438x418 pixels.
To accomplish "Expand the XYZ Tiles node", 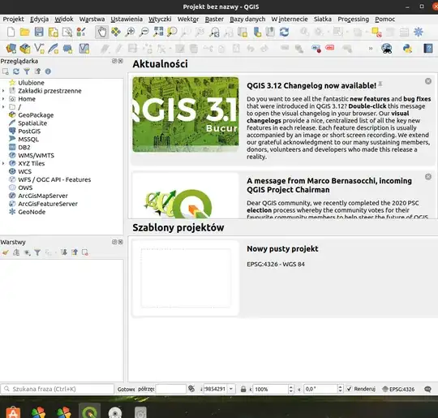I will pos(3,164).
